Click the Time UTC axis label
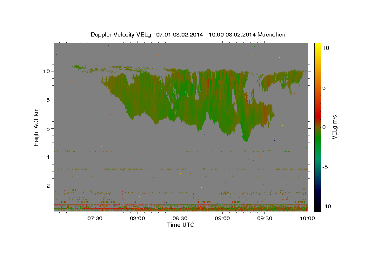The height and width of the screenshot is (254, 381). point(181,225)
